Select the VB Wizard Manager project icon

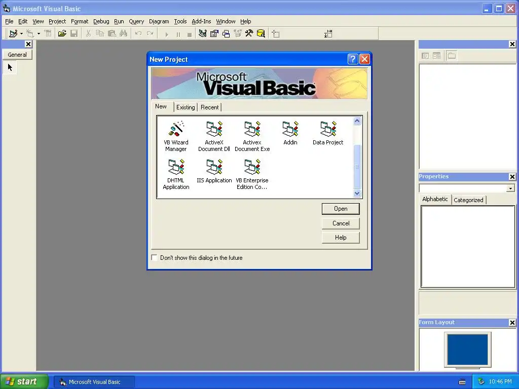pyautogui.click(x=176, y=136)
